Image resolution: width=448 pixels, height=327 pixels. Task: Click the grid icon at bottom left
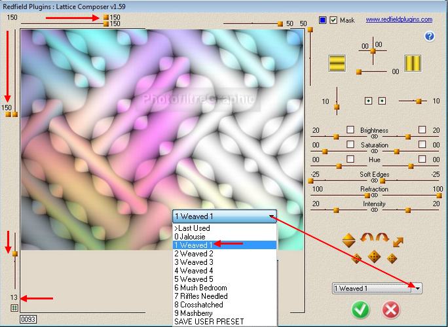pyautogui.click(x=14, y=307)
